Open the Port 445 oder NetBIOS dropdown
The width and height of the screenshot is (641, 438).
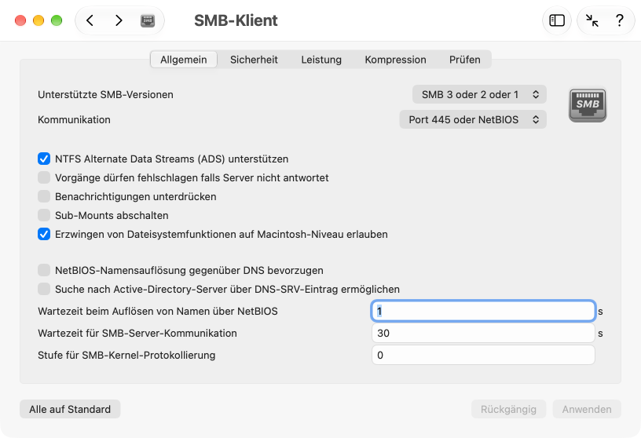[x=473, y=119]
